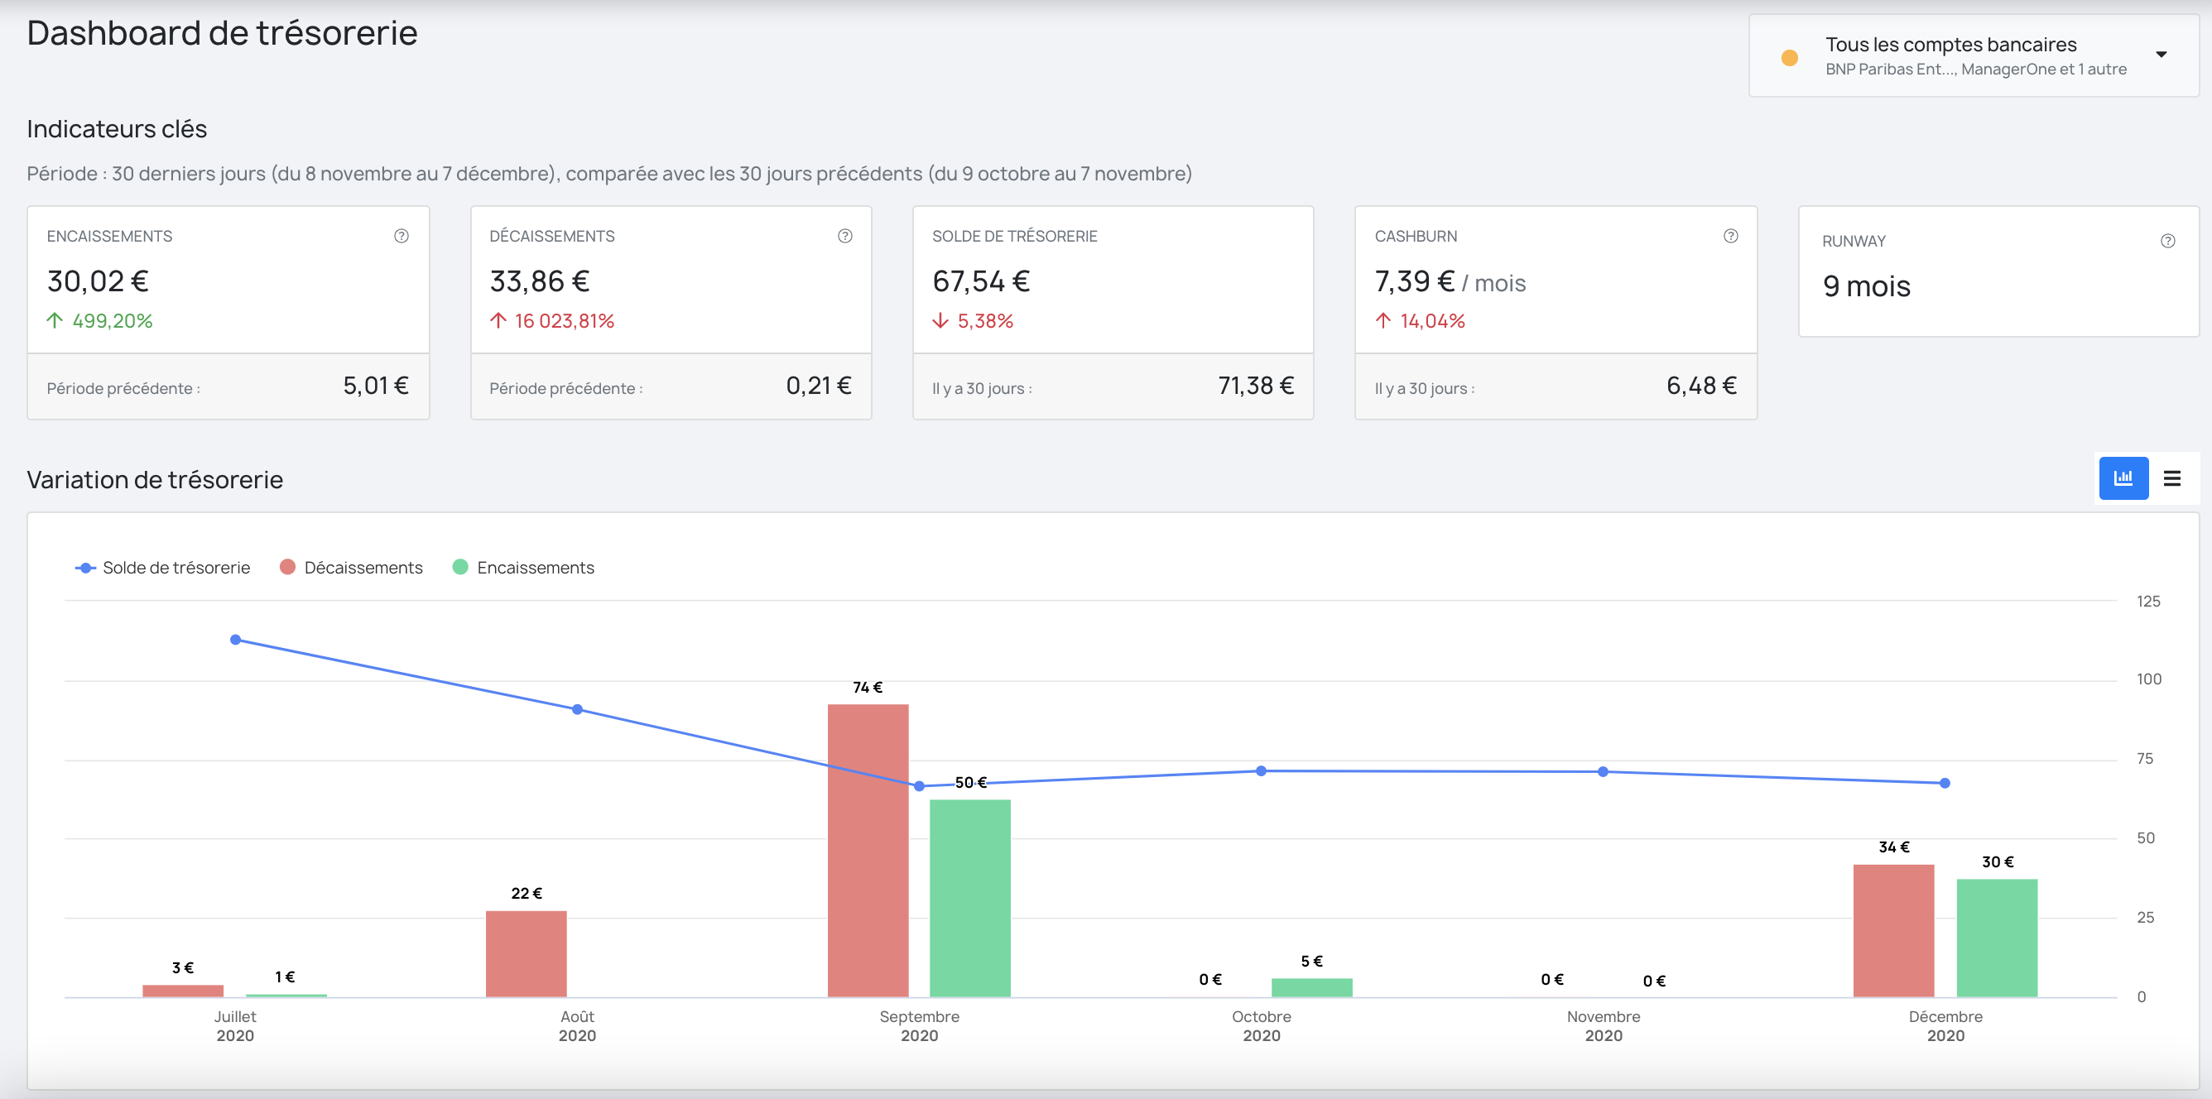Toggle Décaissements legend series
The image size is (2212, 1099).
click(351, 568)
